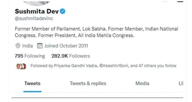Select the Media tab

(142, 83)
